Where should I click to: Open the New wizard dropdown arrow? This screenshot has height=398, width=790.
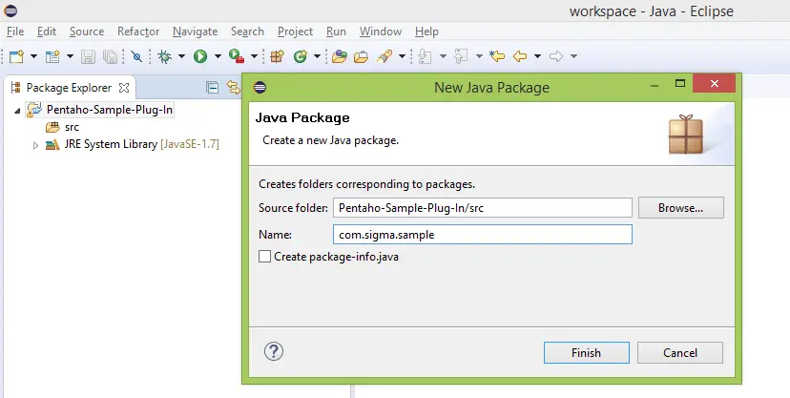click(33, 56)
